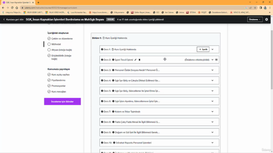Viewport: 273px width, 153px height.
Task: Expand the Ders 8 Fazla Çalış chevron
Action: click(x=212, y=122)
